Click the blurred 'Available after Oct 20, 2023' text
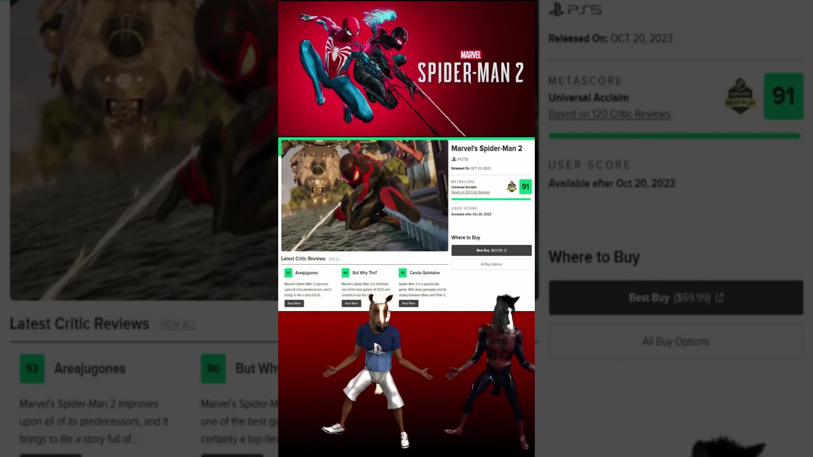 click(612, 183)
